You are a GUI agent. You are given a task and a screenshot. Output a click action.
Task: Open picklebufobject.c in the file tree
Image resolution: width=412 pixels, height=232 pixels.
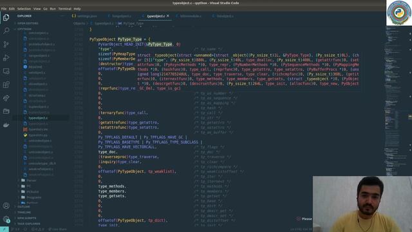click(41, 44)
